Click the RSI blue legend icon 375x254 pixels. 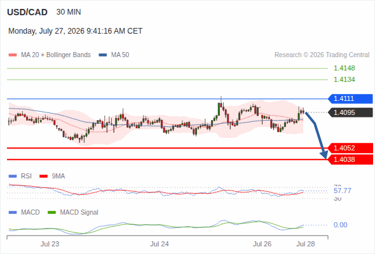(13, 177)
